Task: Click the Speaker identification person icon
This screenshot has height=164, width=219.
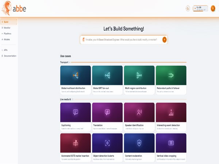Action: tap(139, 112)
